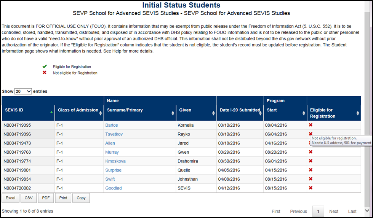
Task: Export the table as PDF
Action: pyautogui.click(x=46, y=198)
